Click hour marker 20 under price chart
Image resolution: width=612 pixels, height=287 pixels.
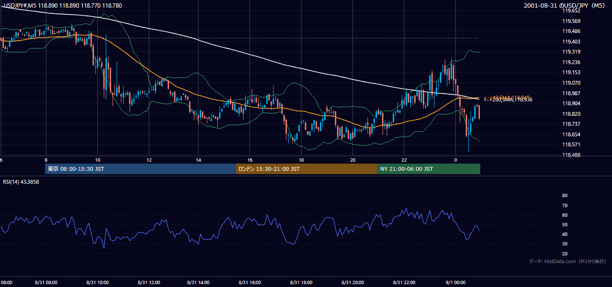(352, 160)
